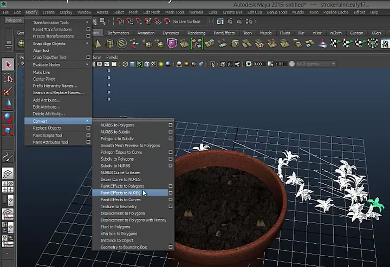Click the No Live Surface field
The image size is (390, 267).
190,22
